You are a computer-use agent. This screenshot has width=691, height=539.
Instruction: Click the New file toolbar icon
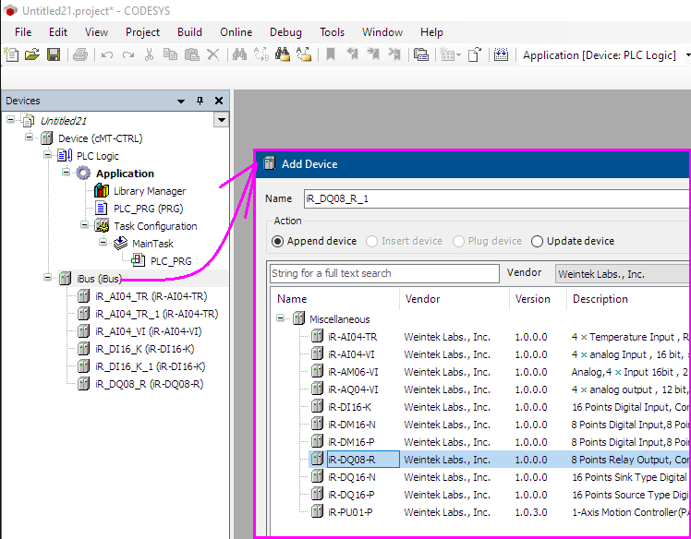(11, 55)
